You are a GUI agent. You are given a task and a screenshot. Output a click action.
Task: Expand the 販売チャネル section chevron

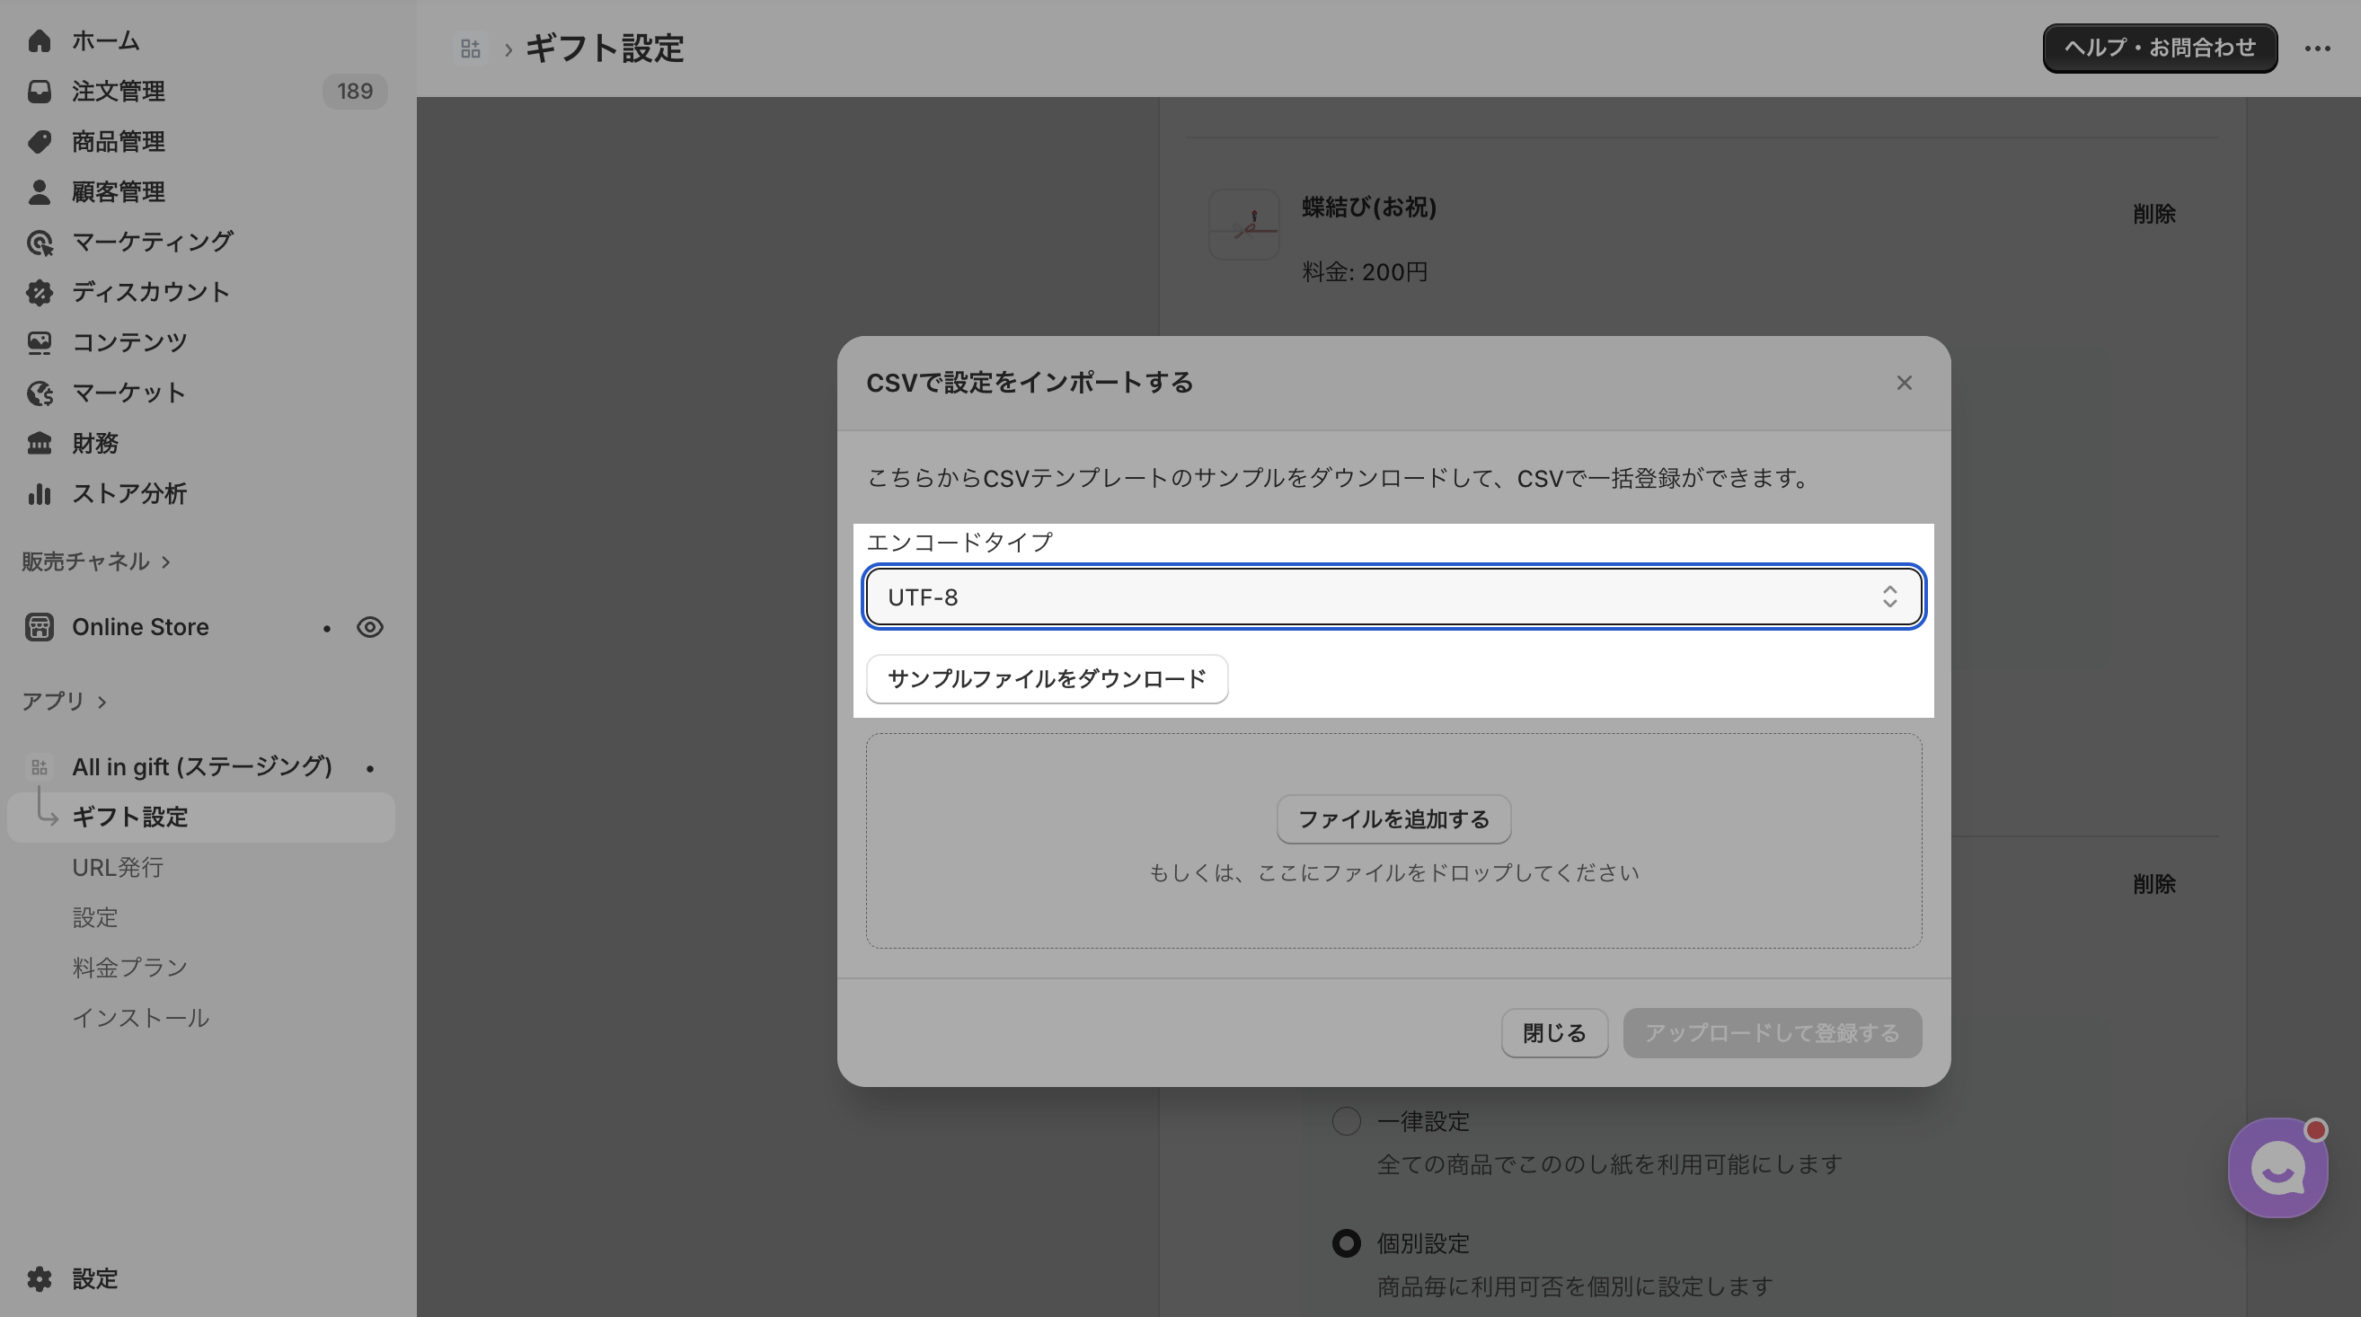[166, 561]
